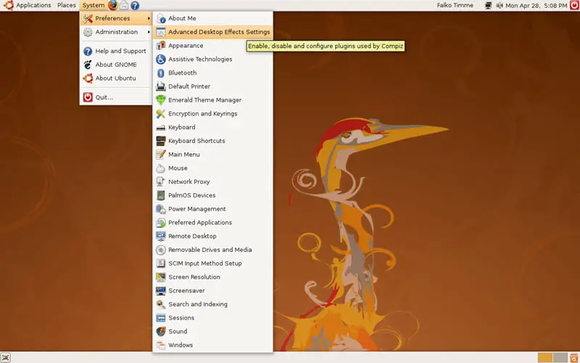580x363 pixels.
Task: Click the Mouse icon in menu
Action: pos(160,168)
